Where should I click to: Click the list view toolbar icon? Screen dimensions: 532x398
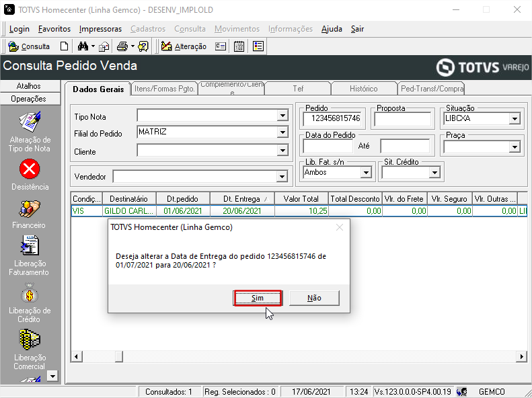[x=258, y=46]
